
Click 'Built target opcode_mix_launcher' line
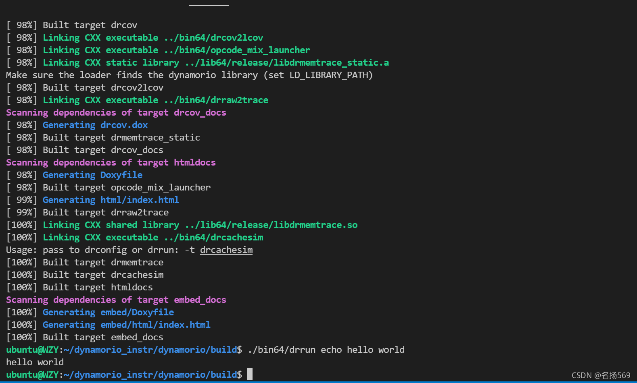108,188
